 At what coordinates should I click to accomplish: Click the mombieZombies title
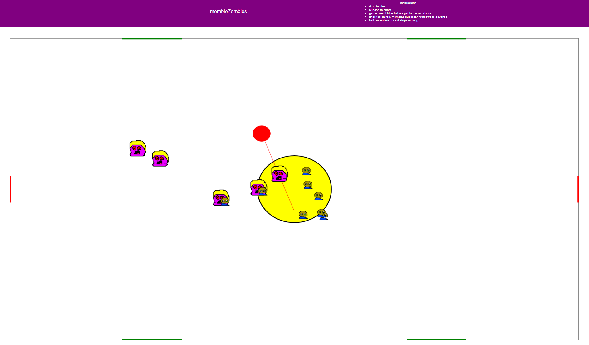pos(228,12)
